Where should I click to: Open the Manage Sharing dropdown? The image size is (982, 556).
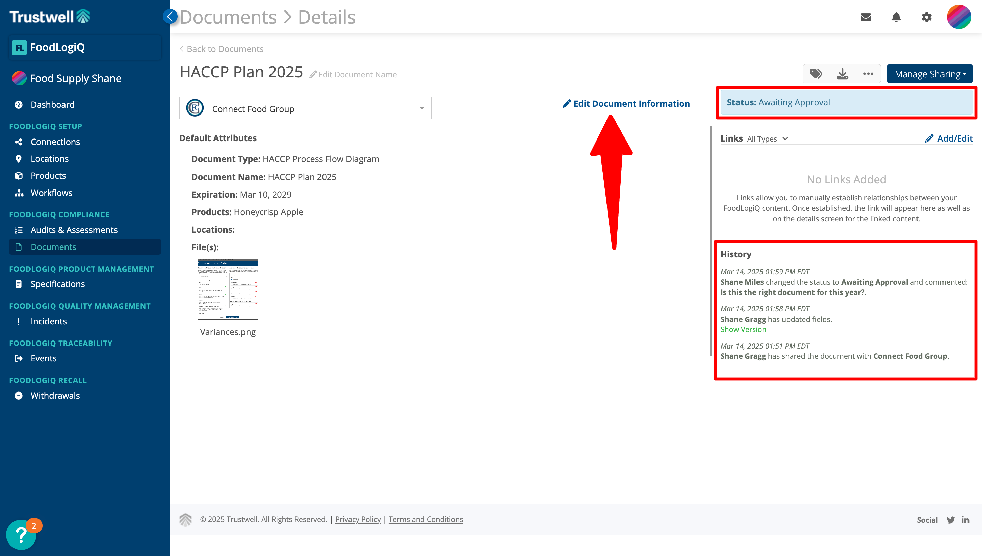(930, 74)
